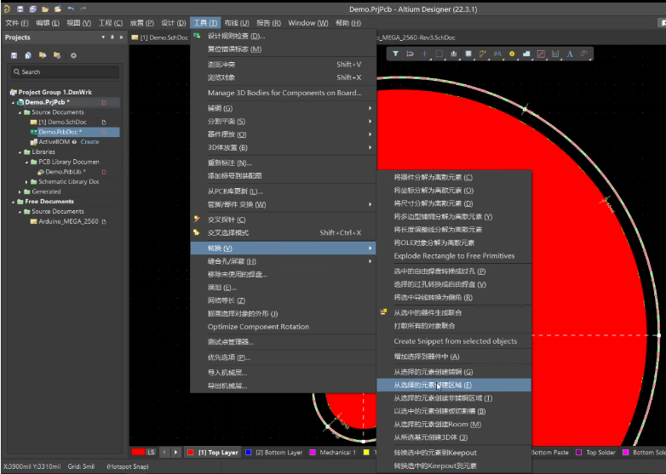The image size is (666, 474).
Task: Click the LS layer set button
Action: point(152,453)
